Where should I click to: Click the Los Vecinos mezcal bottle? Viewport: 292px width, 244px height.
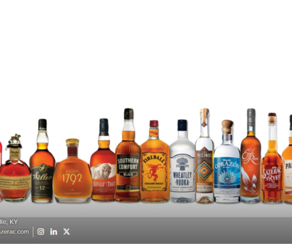coord(204,156)
